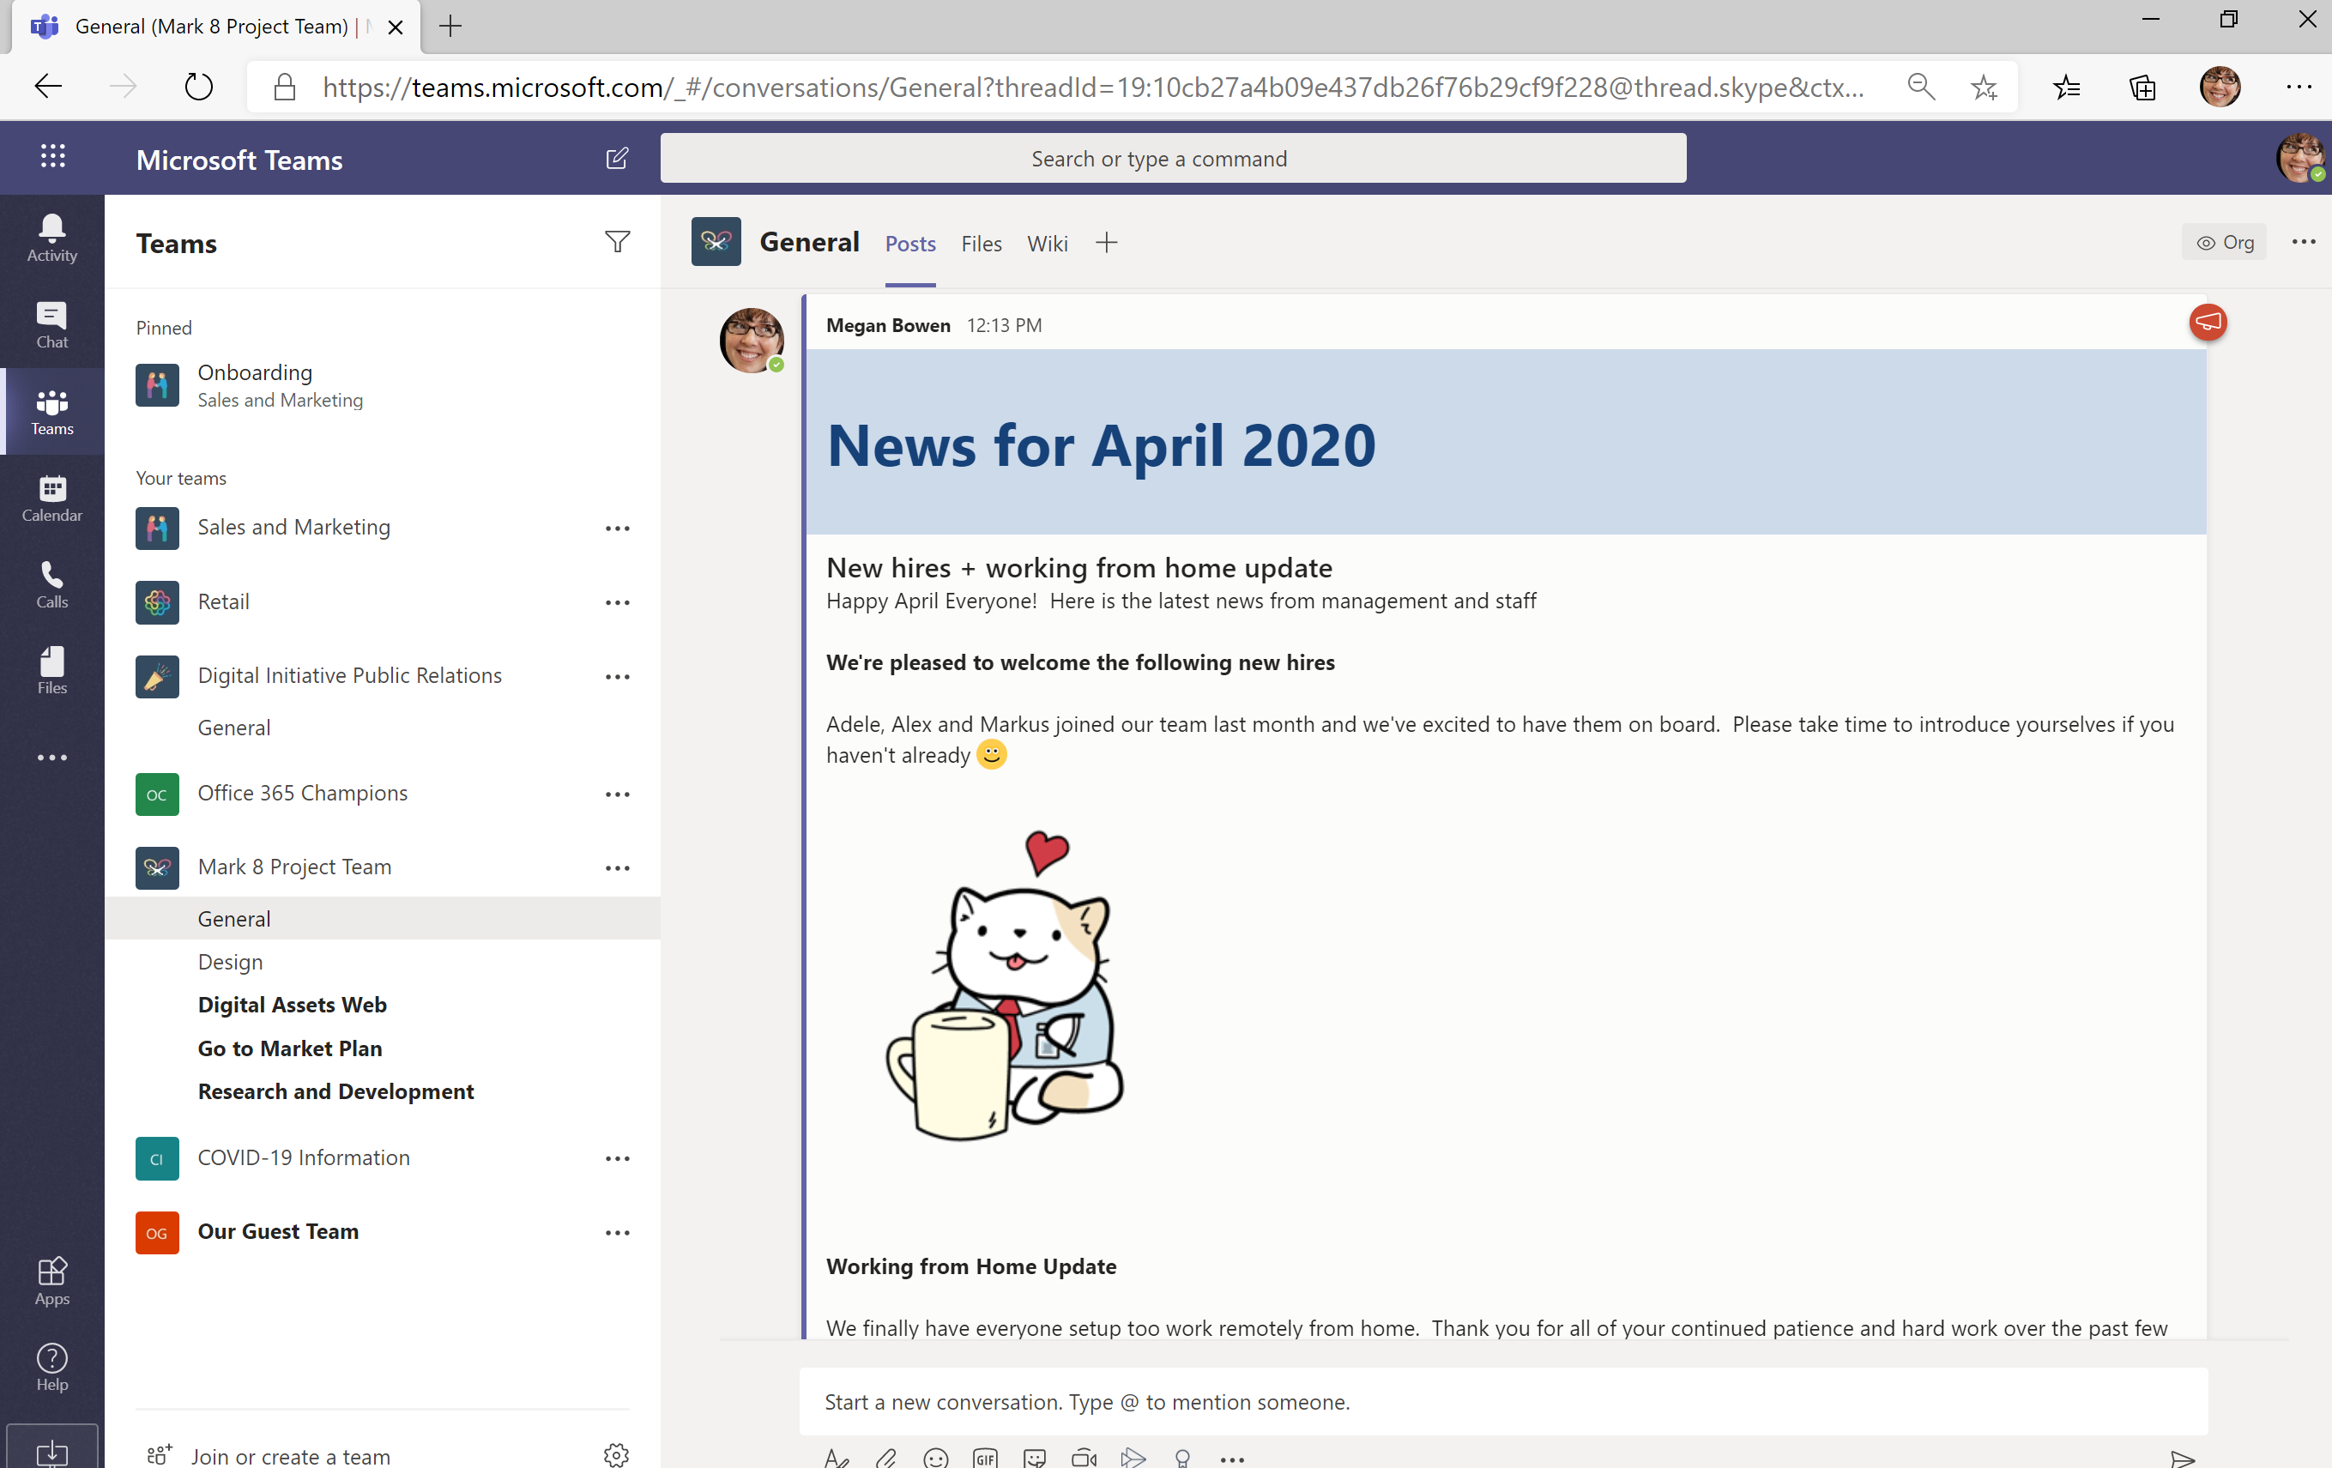Click the search command box
This screenshot has height=1468, width=2332.
tap(1173, 158)
